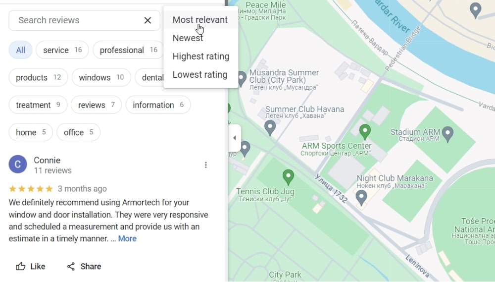Filter reviews by service chip
This screenshot has width=495, height=282.
[x=62, y=50]
